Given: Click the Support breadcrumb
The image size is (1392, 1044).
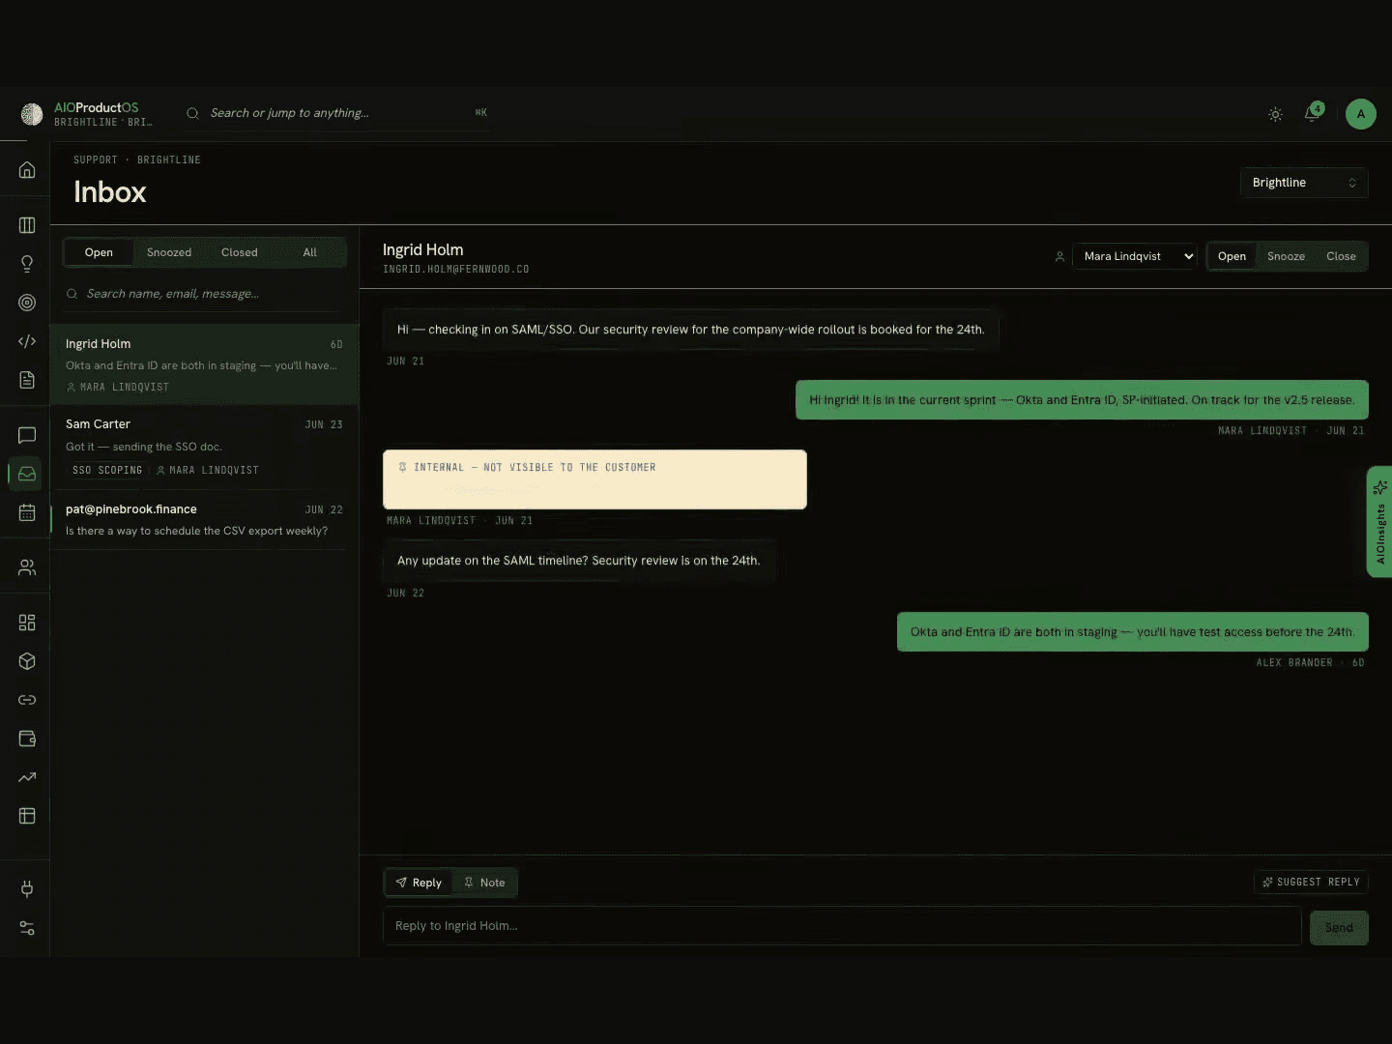Looking at the screenshot, I should pos(95,160).
